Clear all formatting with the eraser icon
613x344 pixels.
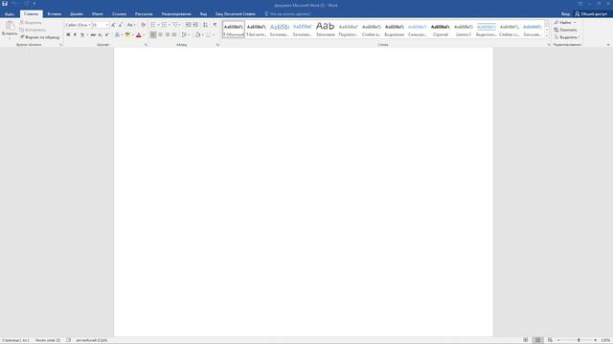click(x=143, y=25)
